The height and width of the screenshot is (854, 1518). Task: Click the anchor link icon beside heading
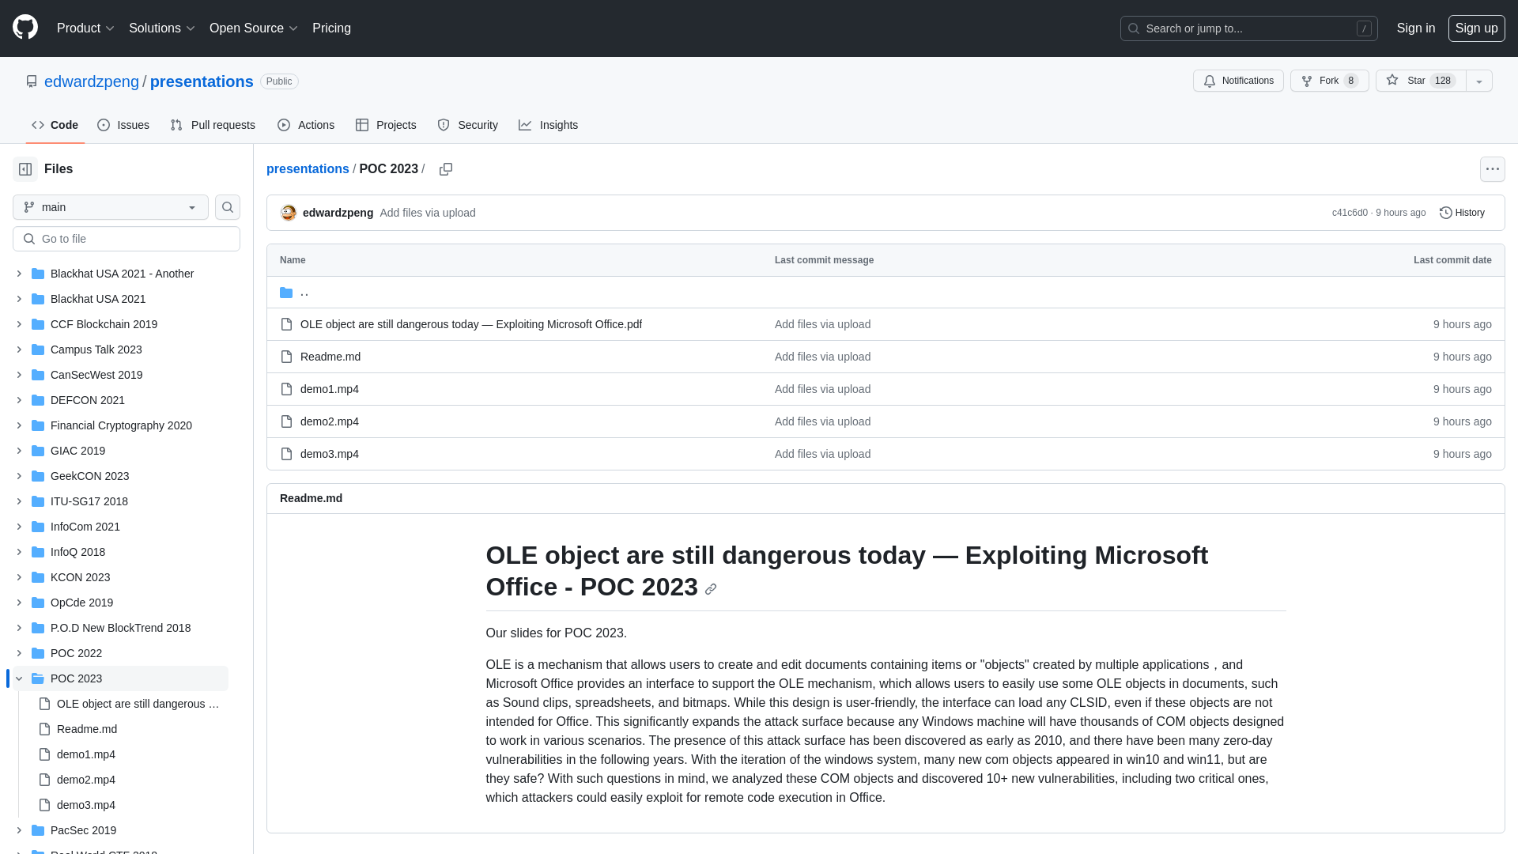tap(711, 589)
